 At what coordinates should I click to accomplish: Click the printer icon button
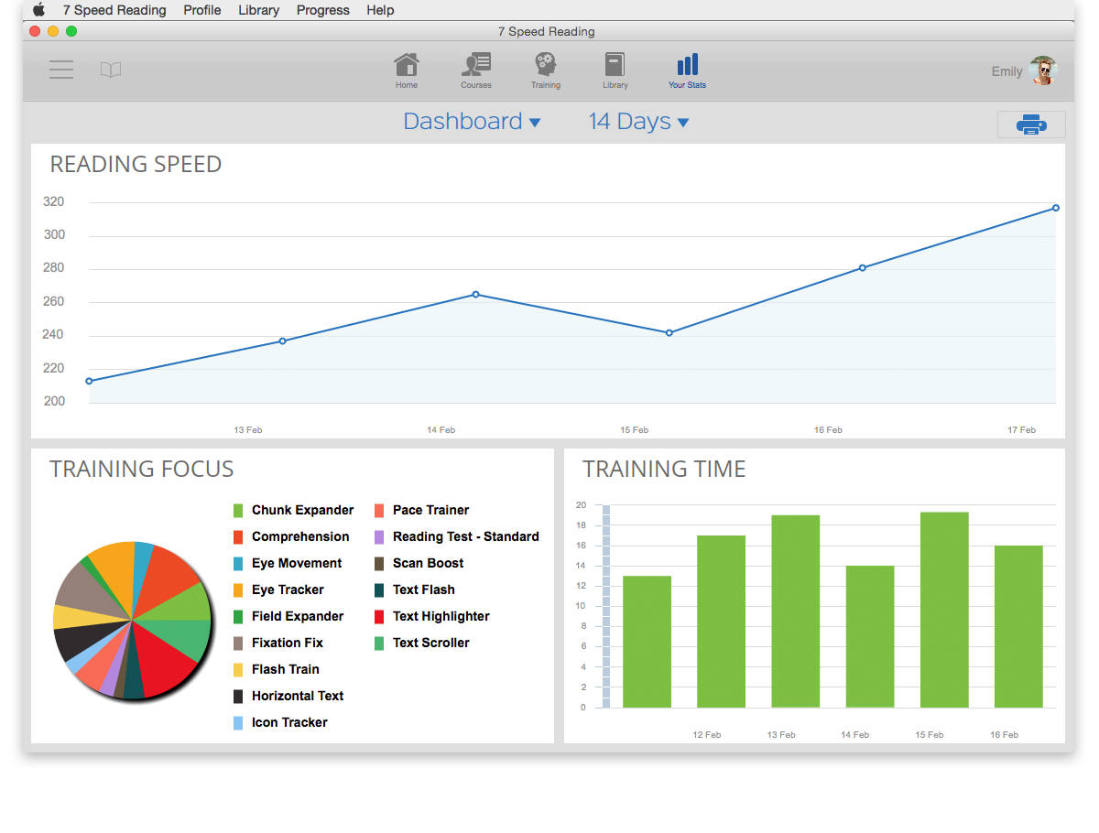1031,124
